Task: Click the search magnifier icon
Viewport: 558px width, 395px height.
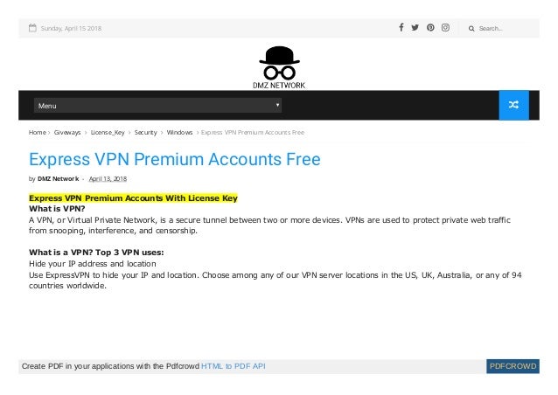Action: pyautogui.click(x=472, y=29)
